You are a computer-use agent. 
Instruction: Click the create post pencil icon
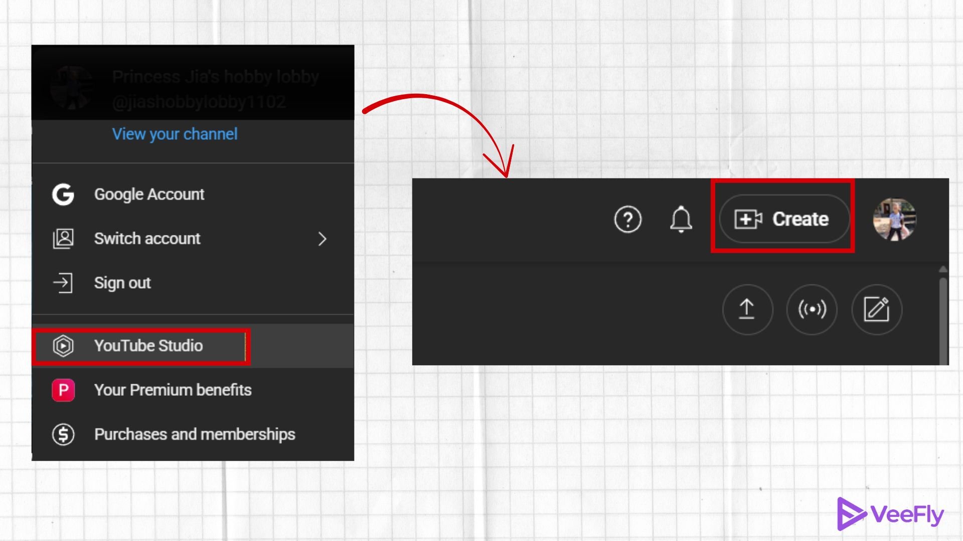(x=876, y=309)
